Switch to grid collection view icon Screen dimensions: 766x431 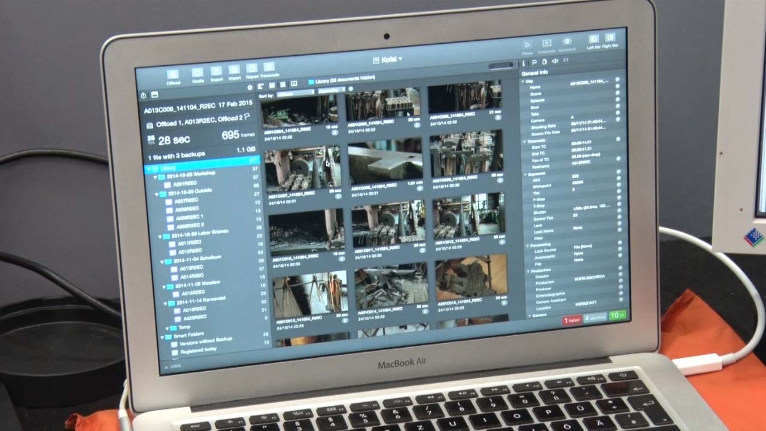[x=283, y=85]
